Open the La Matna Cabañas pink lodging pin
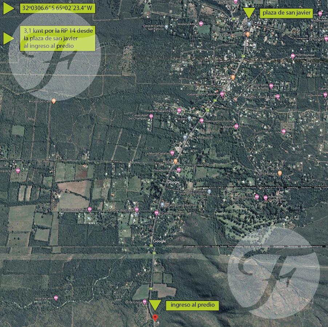328x327 pixels. (x=172, y=153)
